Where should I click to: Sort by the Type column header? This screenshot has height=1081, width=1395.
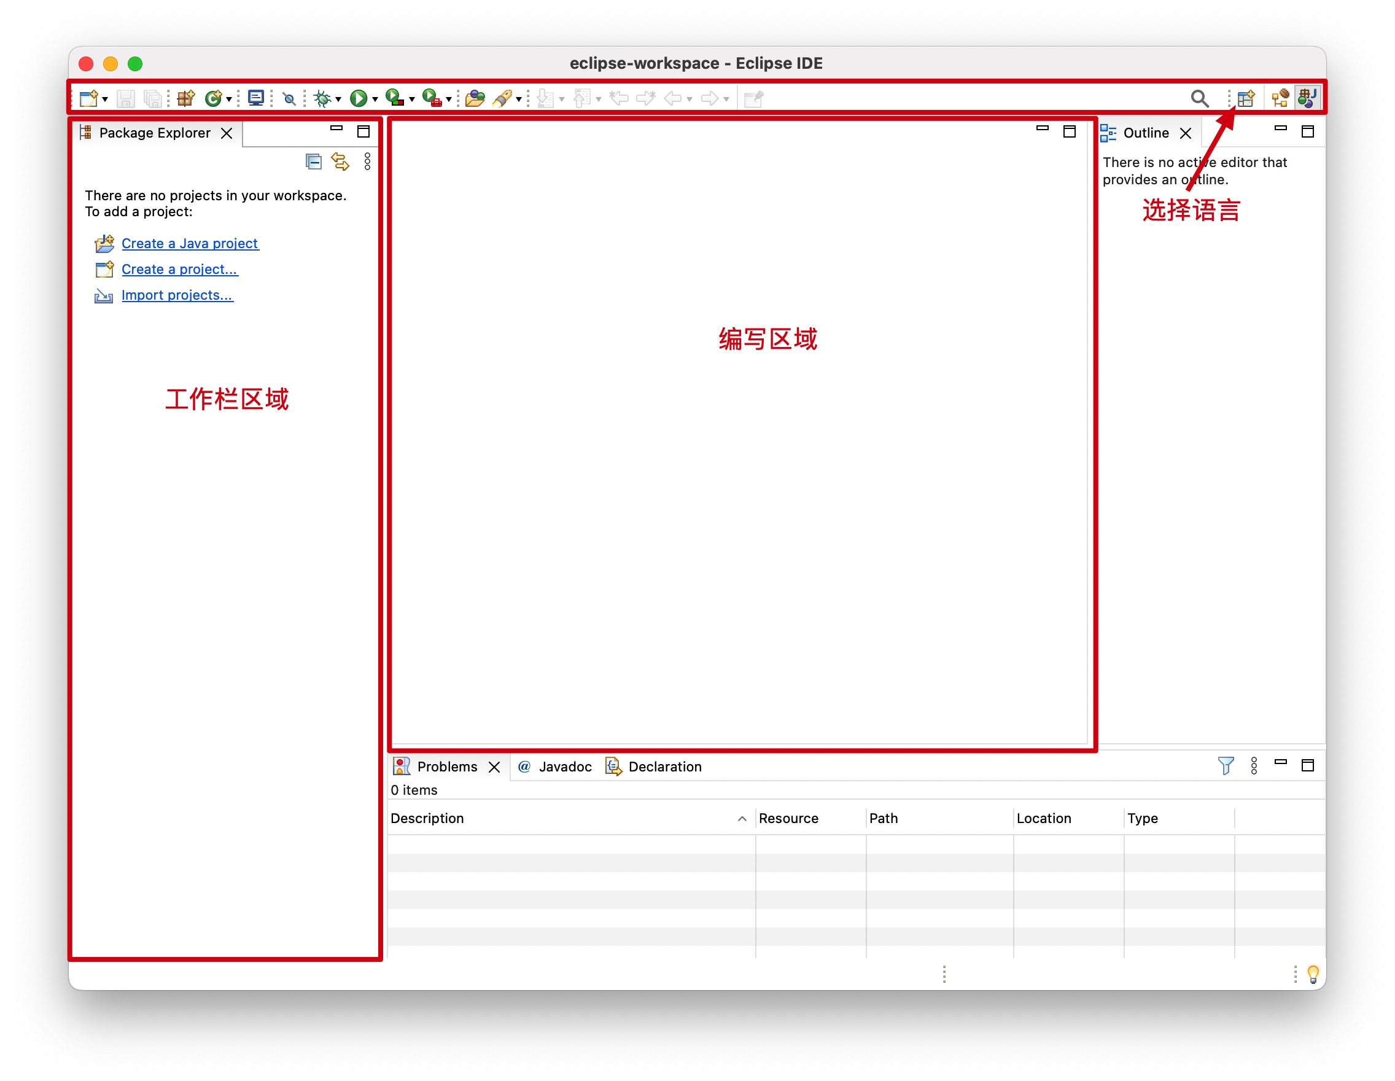click(x=1178, y=818)
